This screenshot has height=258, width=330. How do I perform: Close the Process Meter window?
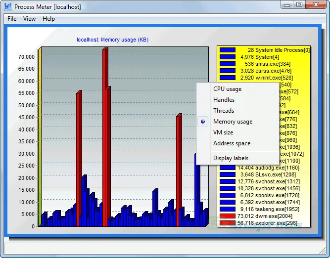coord(316,4)
